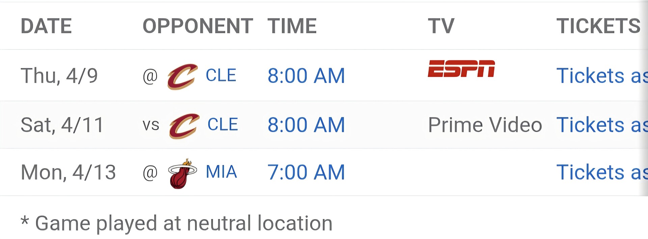Click the Mon, 4/13 date cell
This screenshot has height=239, width=648.
click(68, 173)
